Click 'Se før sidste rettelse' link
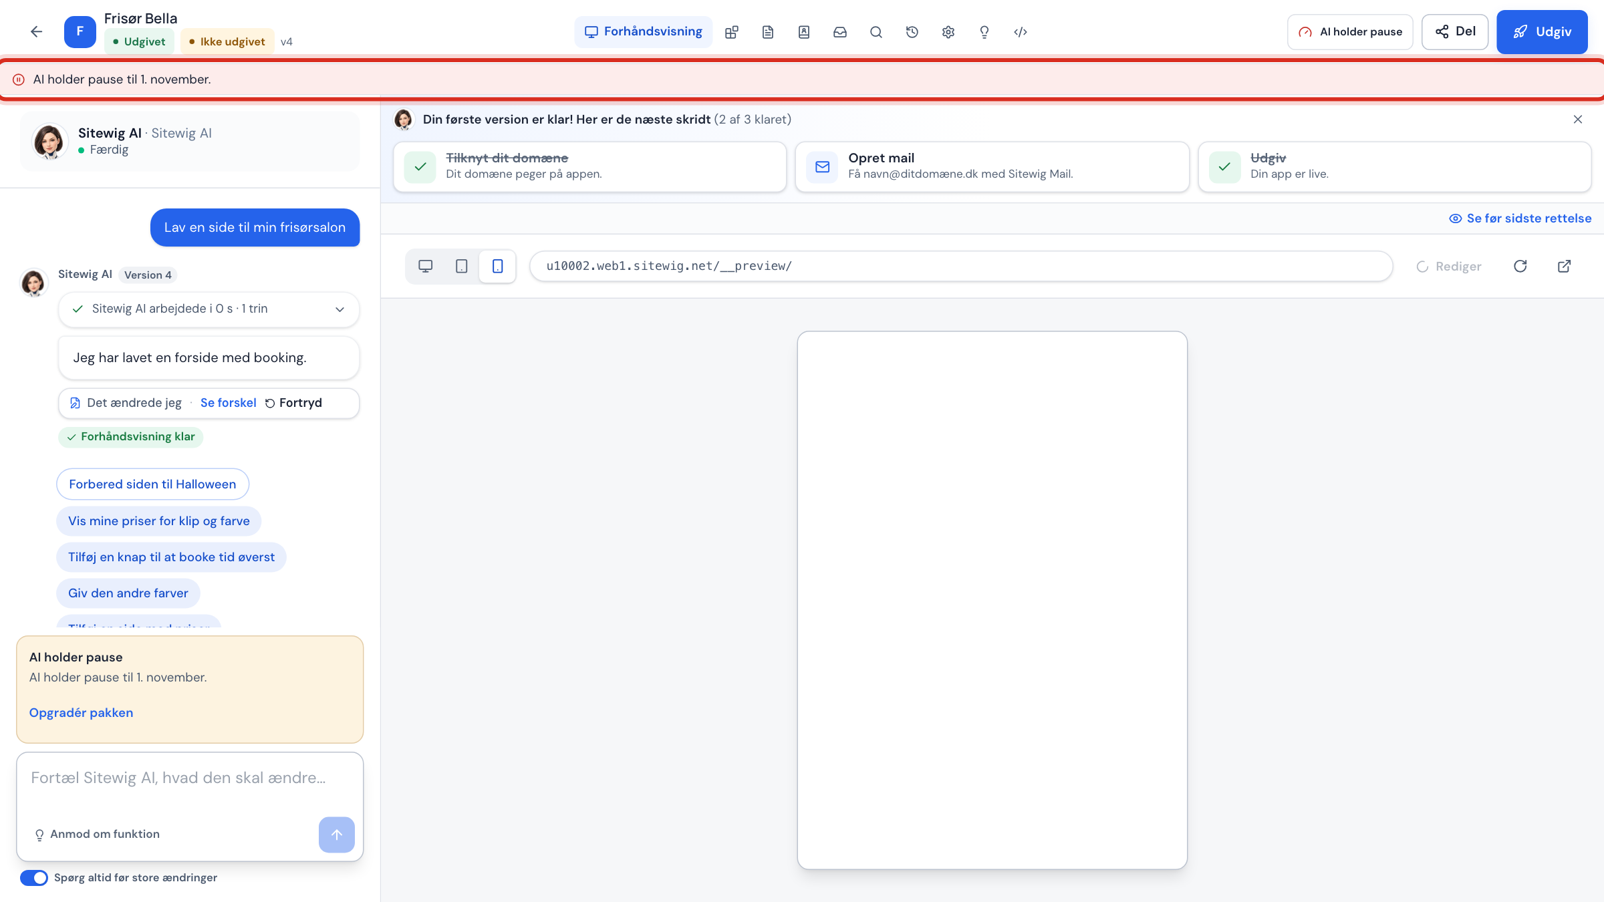Image resolution: width=1604 pixels, height=902 pixels. (1520, 218)
